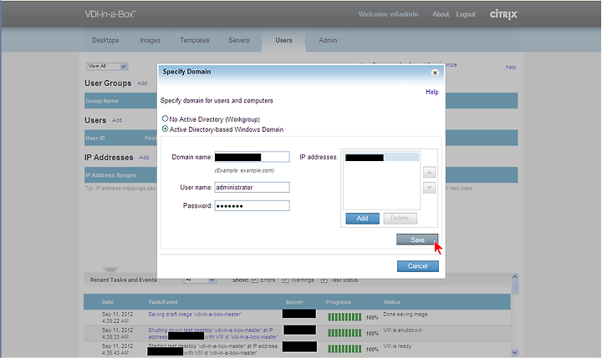Add a new user group

[x=142, y=83]
